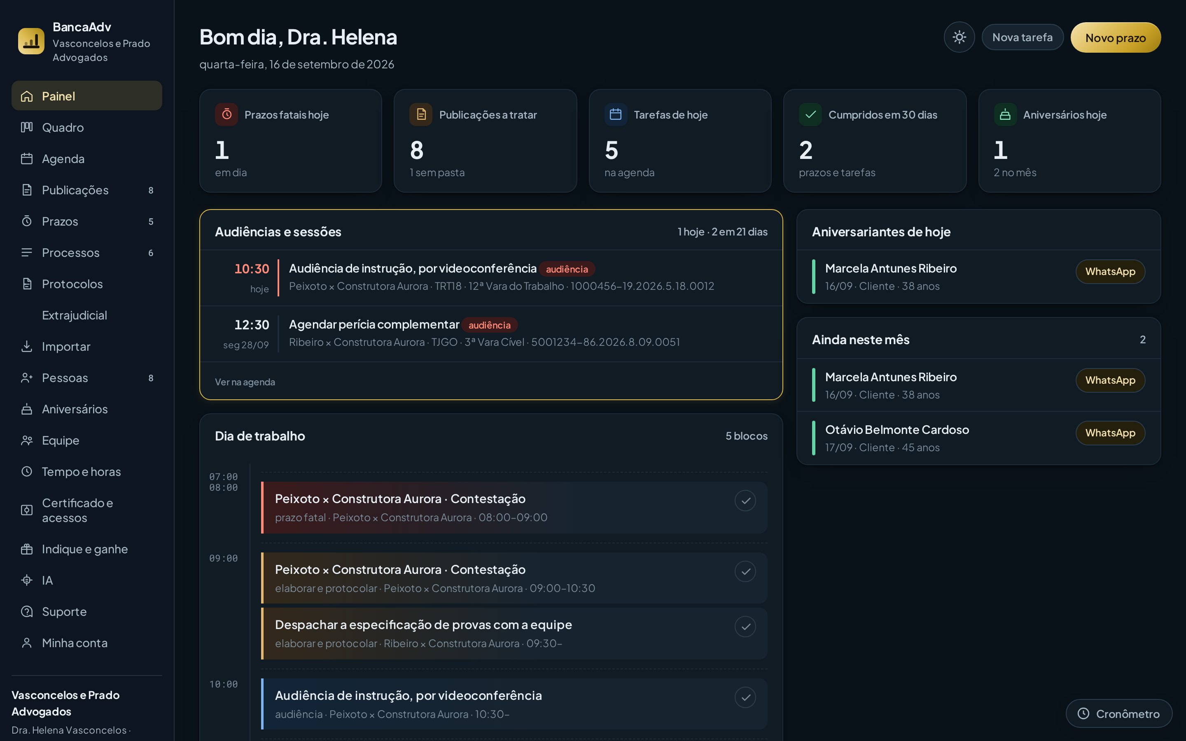Click the Pessoas add-person icon
The image size is (1186, 741).
[x=27, y=378]
